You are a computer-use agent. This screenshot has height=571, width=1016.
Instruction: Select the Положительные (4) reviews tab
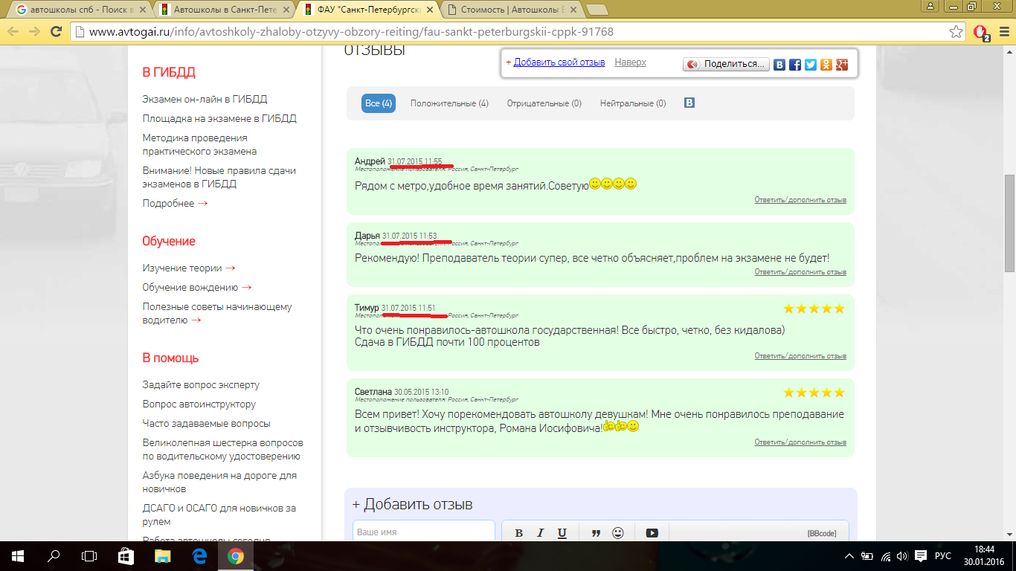[449, 103]
